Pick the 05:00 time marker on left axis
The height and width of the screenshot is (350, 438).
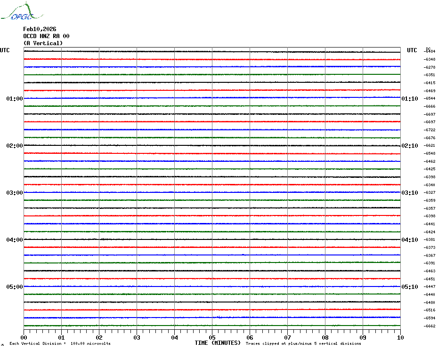click(15, 287)
